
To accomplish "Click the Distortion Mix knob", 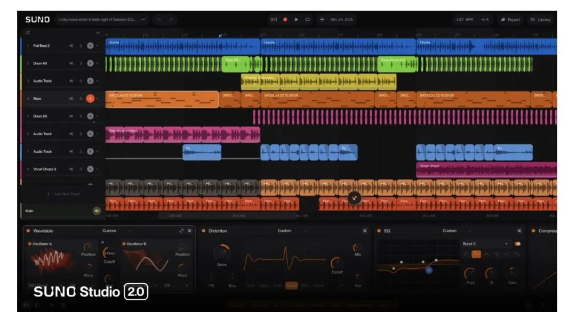I will tap(357, 248).
